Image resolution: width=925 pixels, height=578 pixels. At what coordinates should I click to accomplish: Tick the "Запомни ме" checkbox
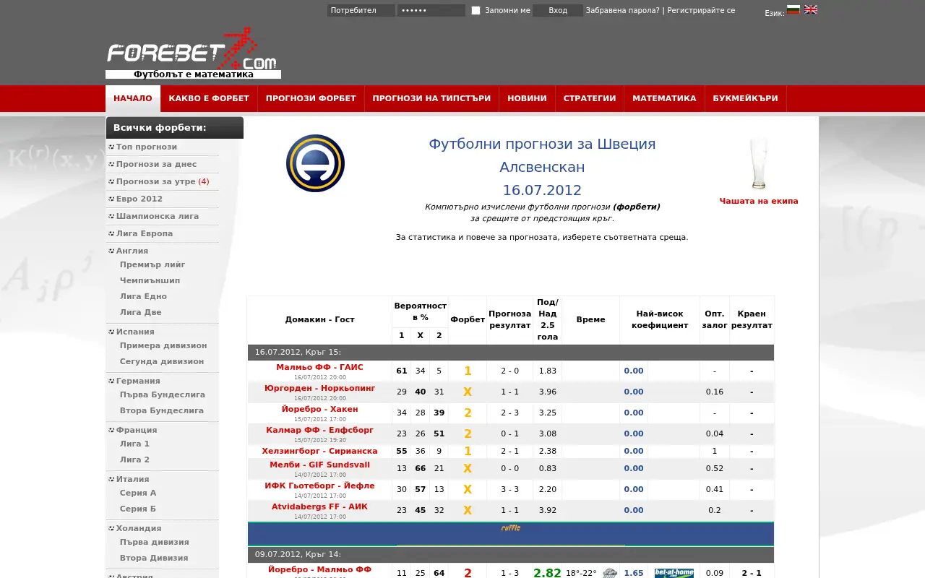[476, 11]
